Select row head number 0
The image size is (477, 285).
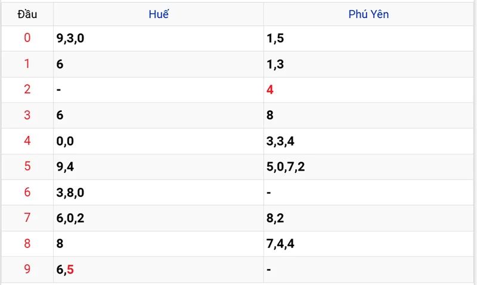coord(27,39)
